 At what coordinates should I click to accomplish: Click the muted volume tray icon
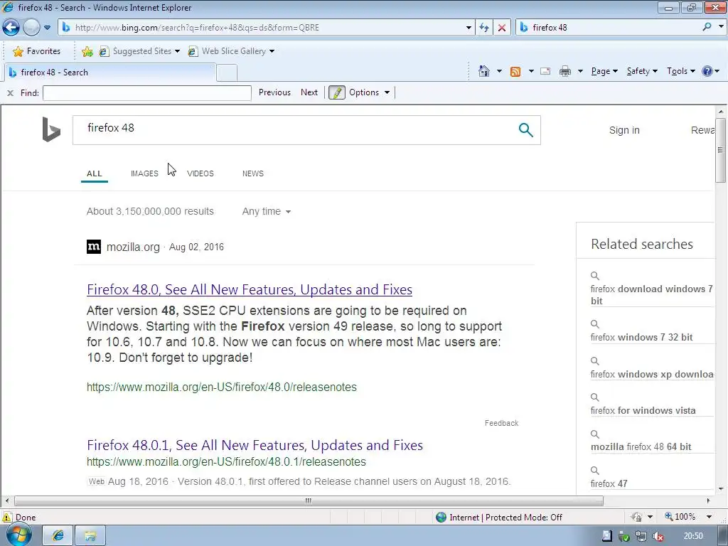[x=658, y=536]
